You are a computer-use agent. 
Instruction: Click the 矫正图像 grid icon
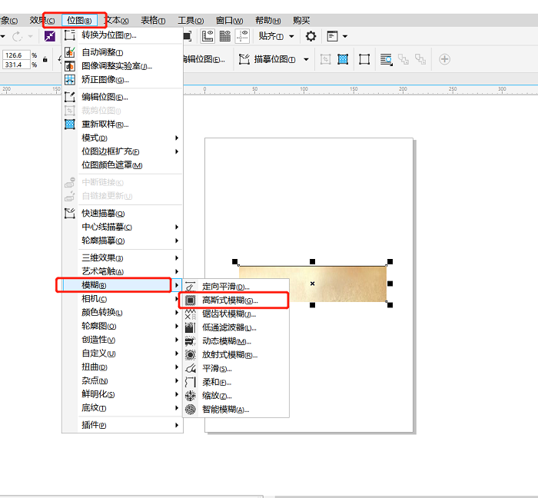[x=70, y=80]
